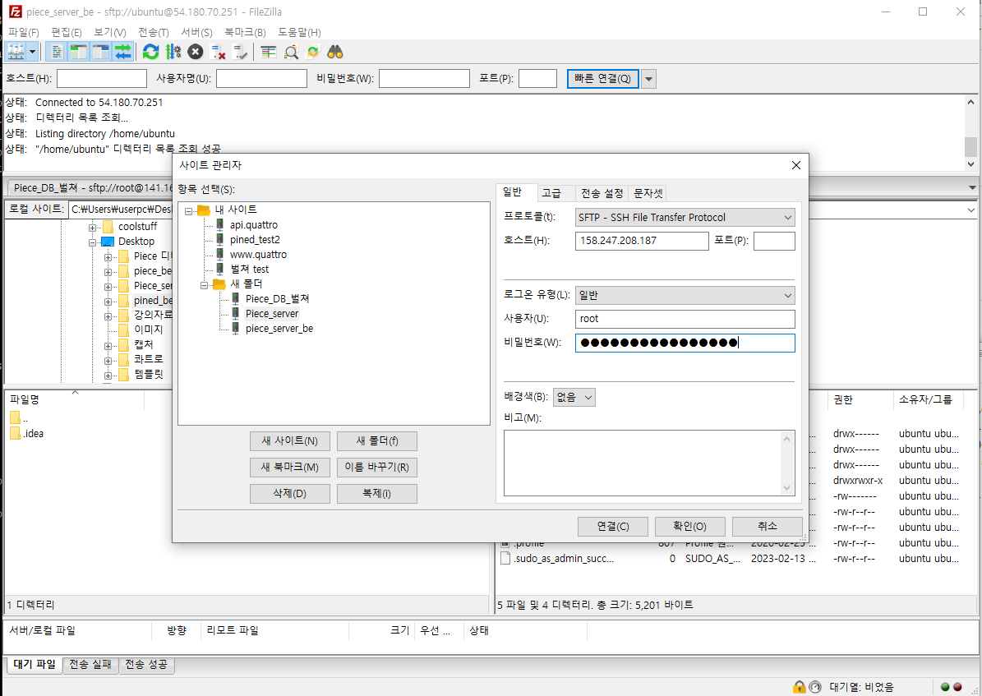Reconnect to the last used server
982x696 pixels.
[x=240, y=52]
